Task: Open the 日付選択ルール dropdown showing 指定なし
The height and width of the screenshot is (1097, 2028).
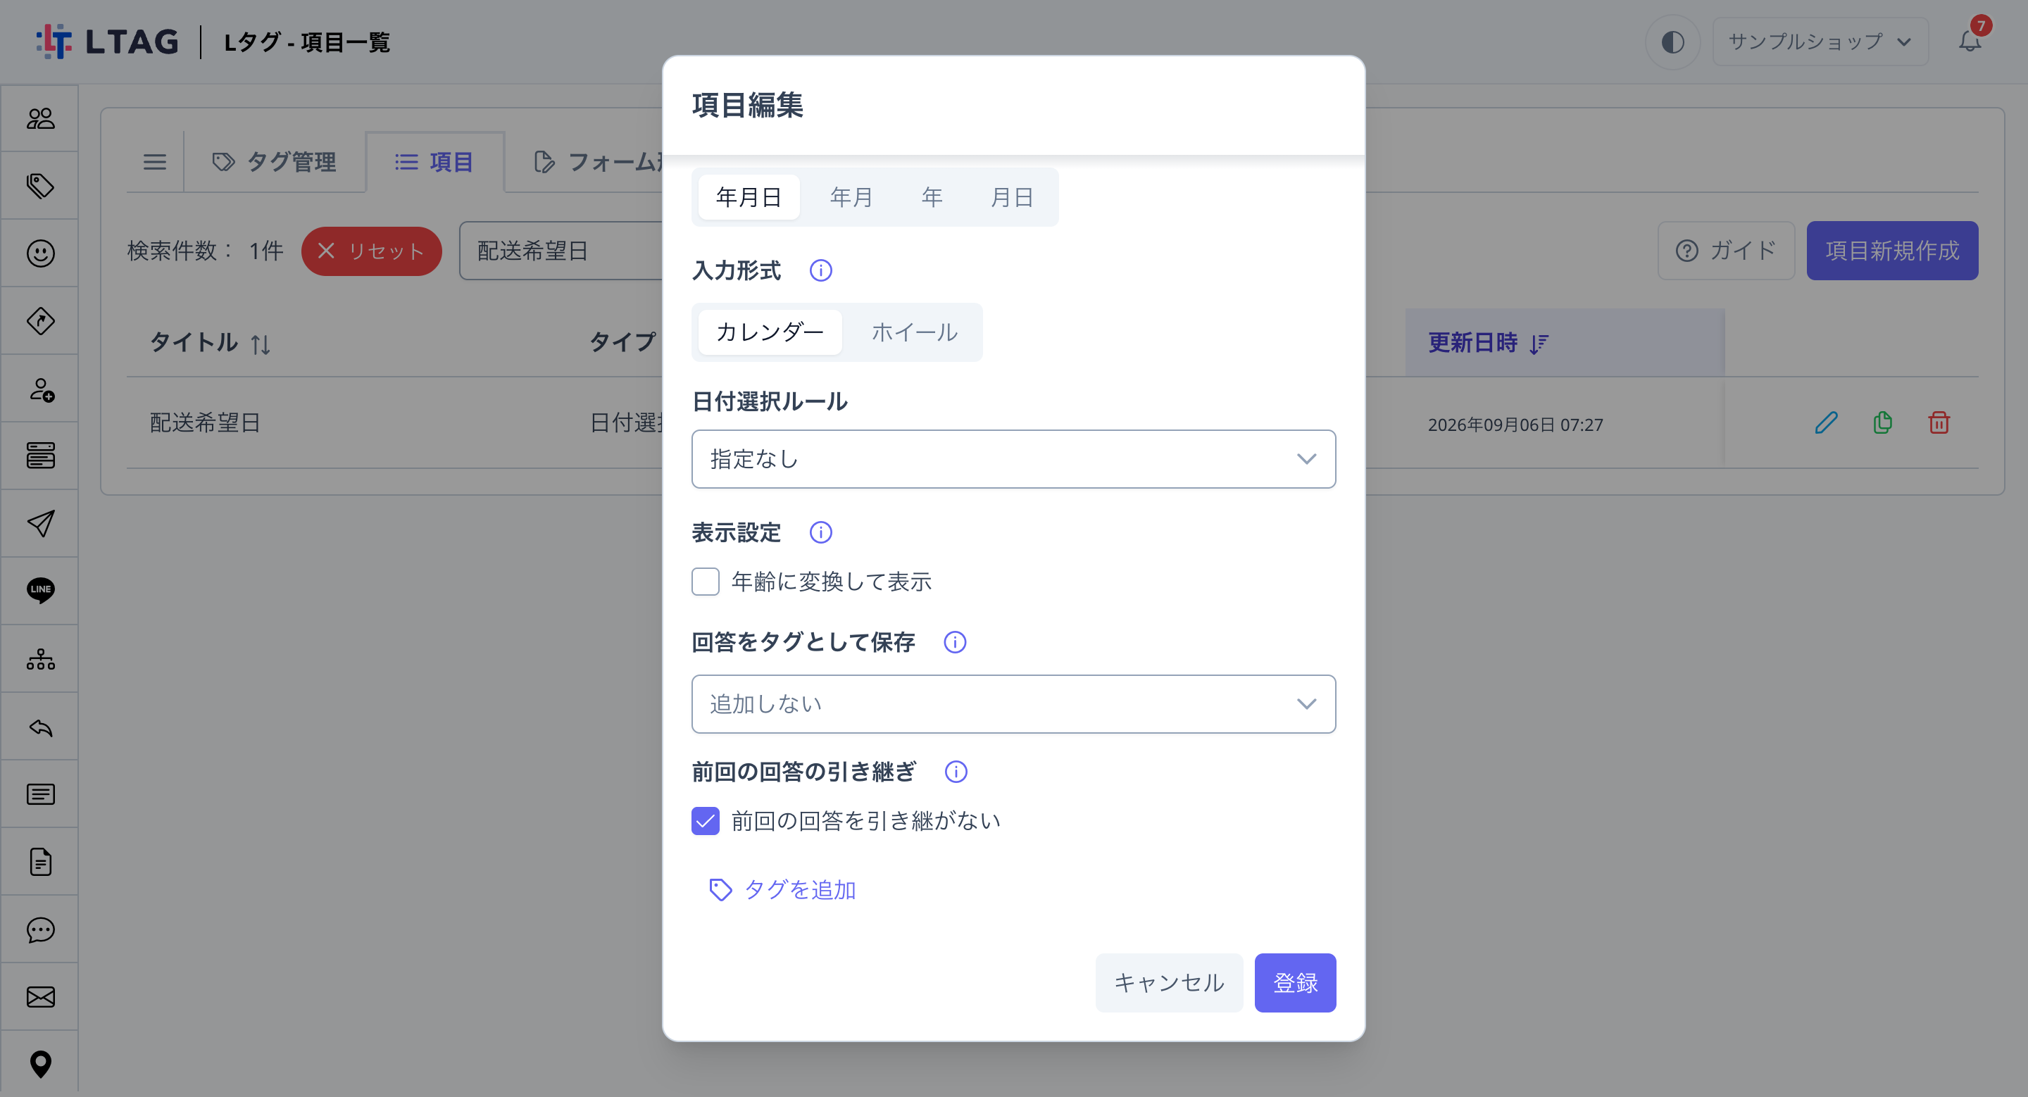Action: coord(1013,459)
